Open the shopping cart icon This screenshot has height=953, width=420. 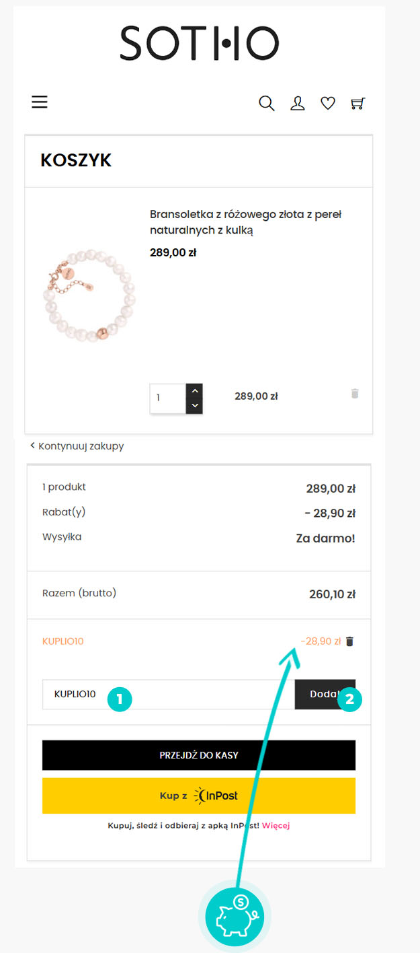coord(358,104)
